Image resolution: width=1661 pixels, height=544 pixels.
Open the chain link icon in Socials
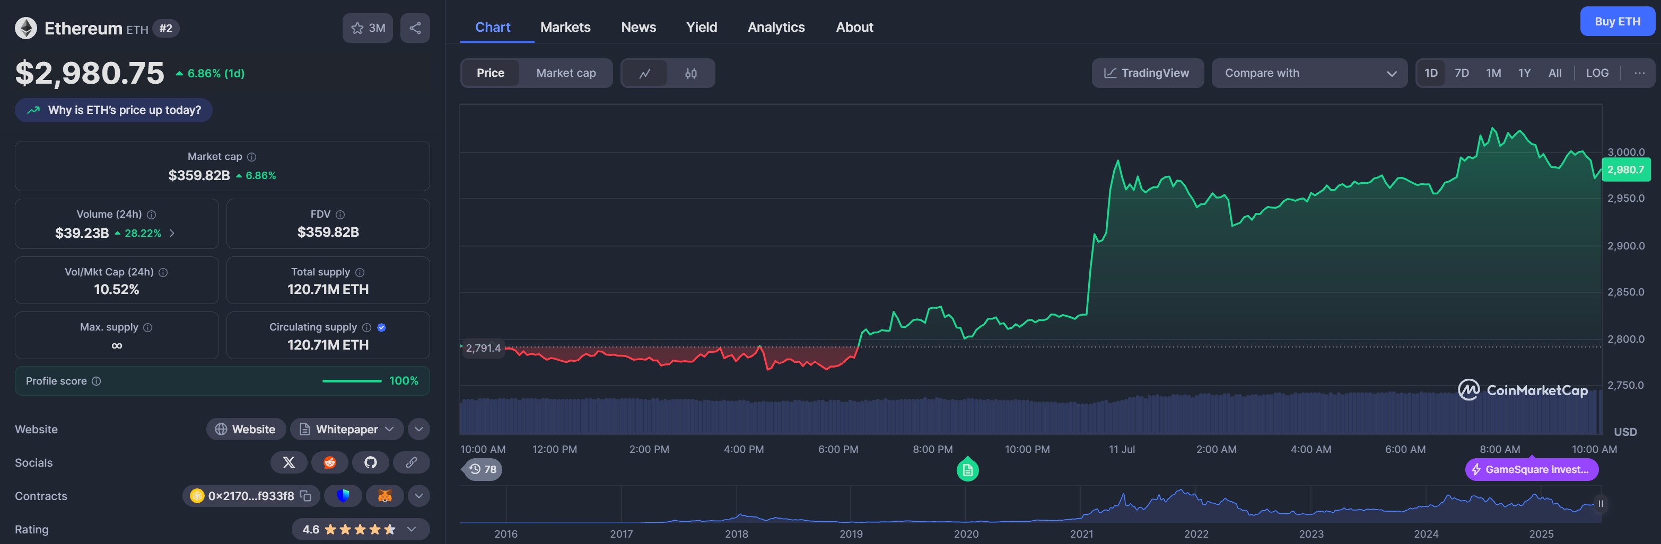[x=412, y=462]
